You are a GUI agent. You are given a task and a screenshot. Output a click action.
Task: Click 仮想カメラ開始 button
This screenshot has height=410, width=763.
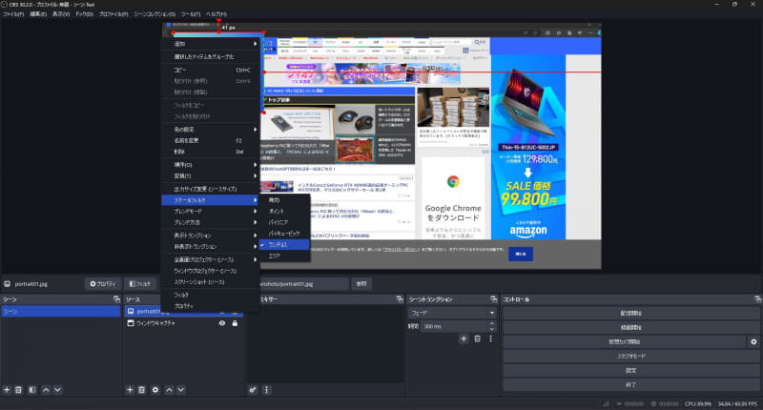pos(625,342)
